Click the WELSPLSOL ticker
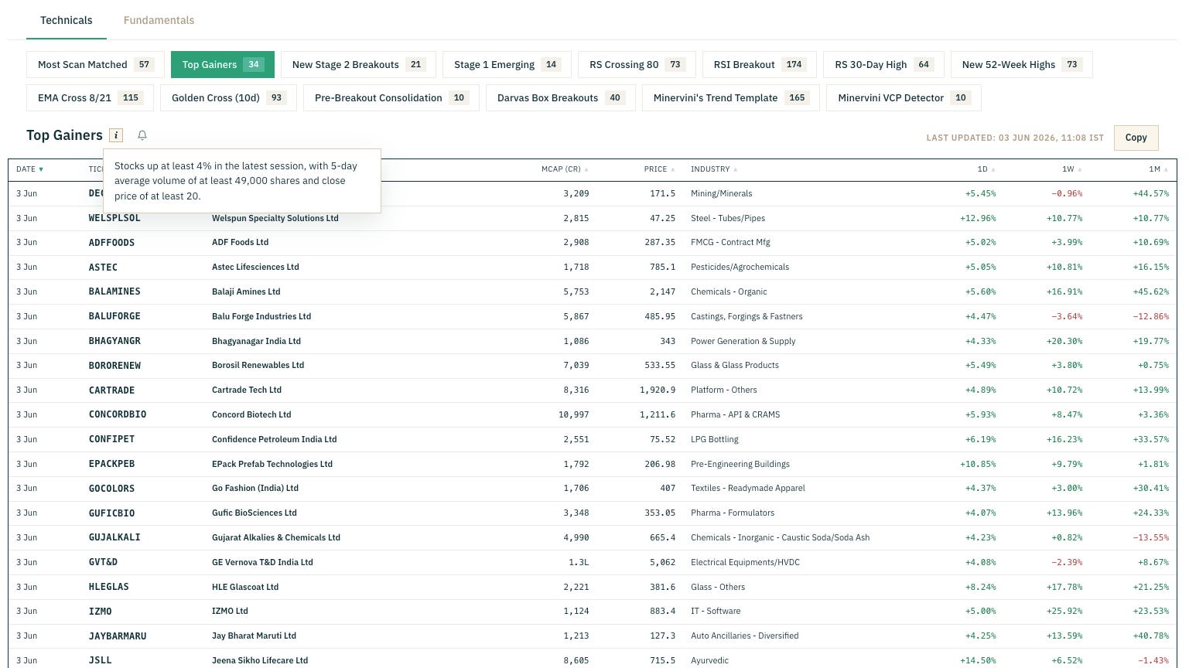The height and width of the screenshot is (668, 1189). (x=114, y=218)
